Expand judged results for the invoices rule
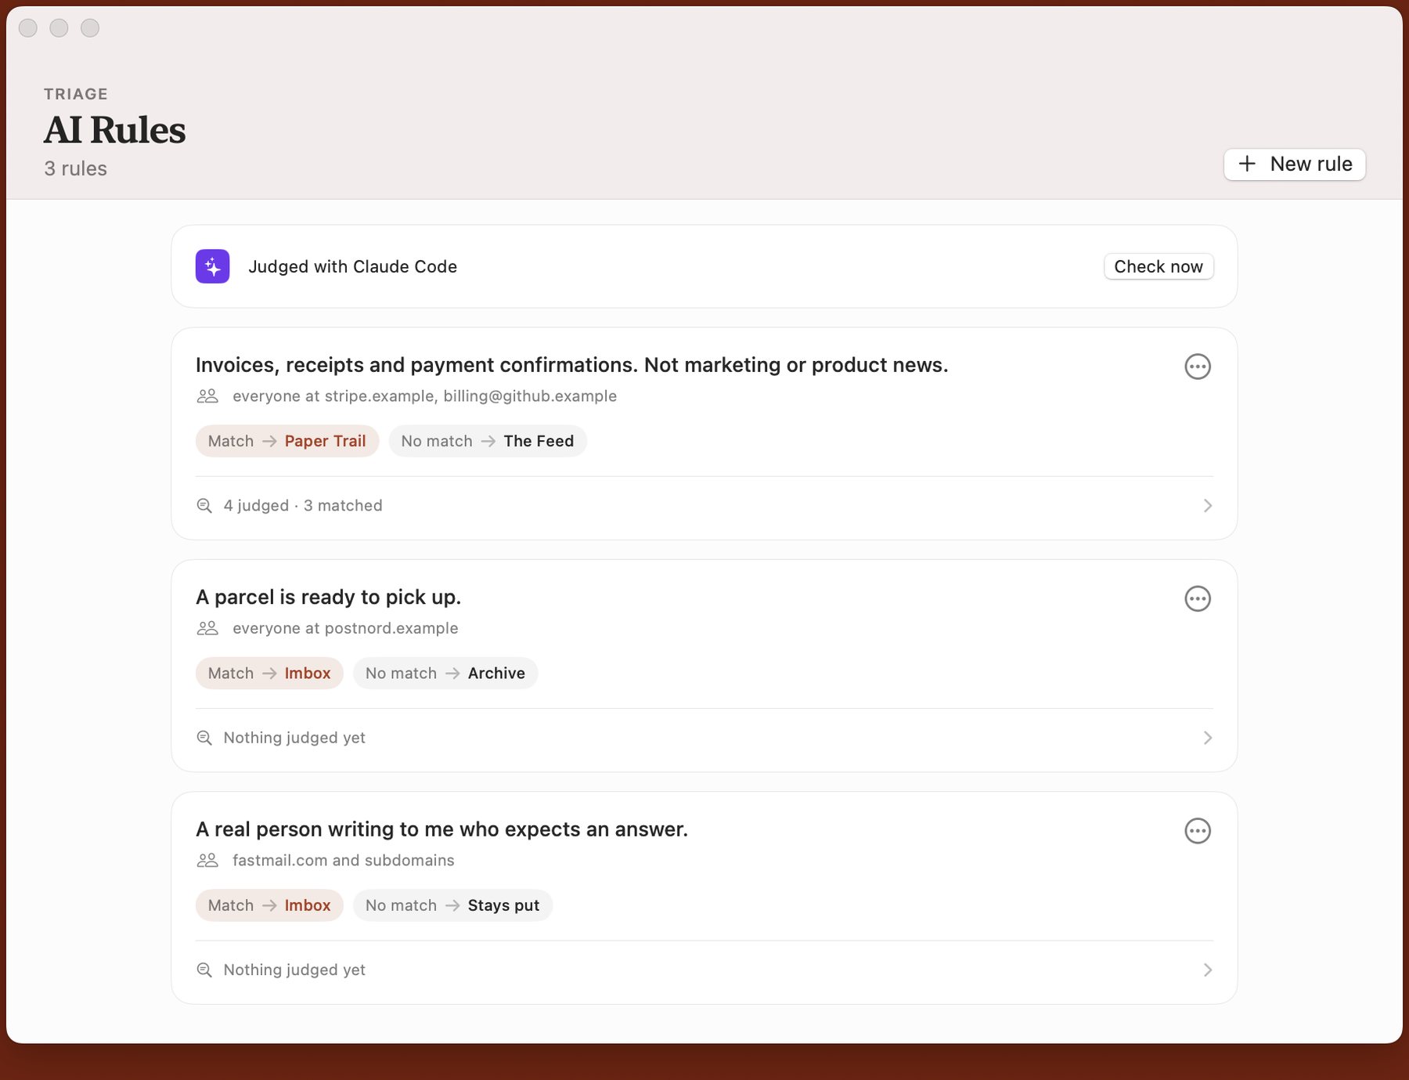 tap(1207, 506)
